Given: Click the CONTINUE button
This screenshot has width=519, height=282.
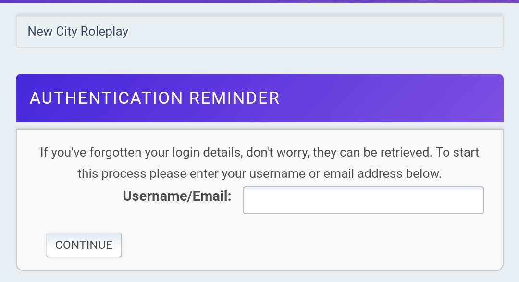Looking at the screenshot, I should pos(84,245).
